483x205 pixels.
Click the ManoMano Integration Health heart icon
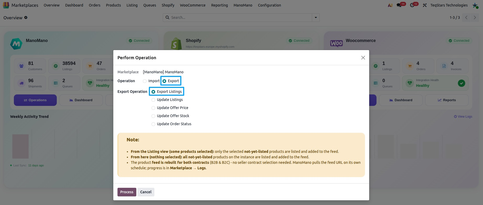pyautogui.click(x=90, y=83)
